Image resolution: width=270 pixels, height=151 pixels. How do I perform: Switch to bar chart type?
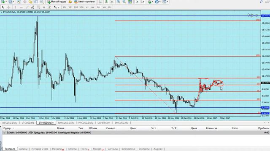click(x=100, y=2)
